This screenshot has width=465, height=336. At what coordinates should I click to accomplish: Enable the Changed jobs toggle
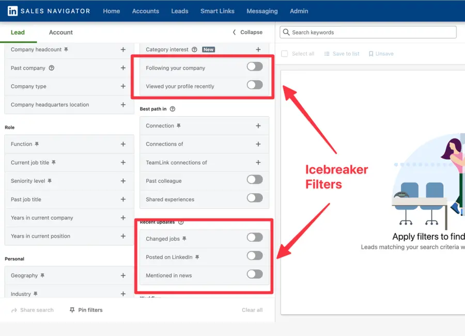255,238
